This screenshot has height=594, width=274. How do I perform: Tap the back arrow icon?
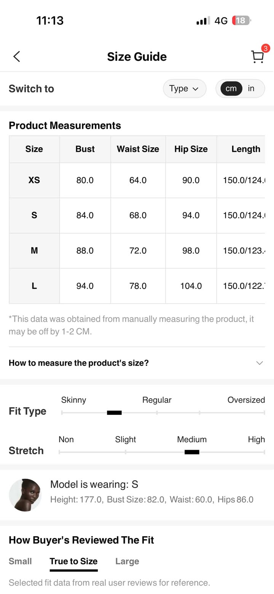tap(16, 57)
